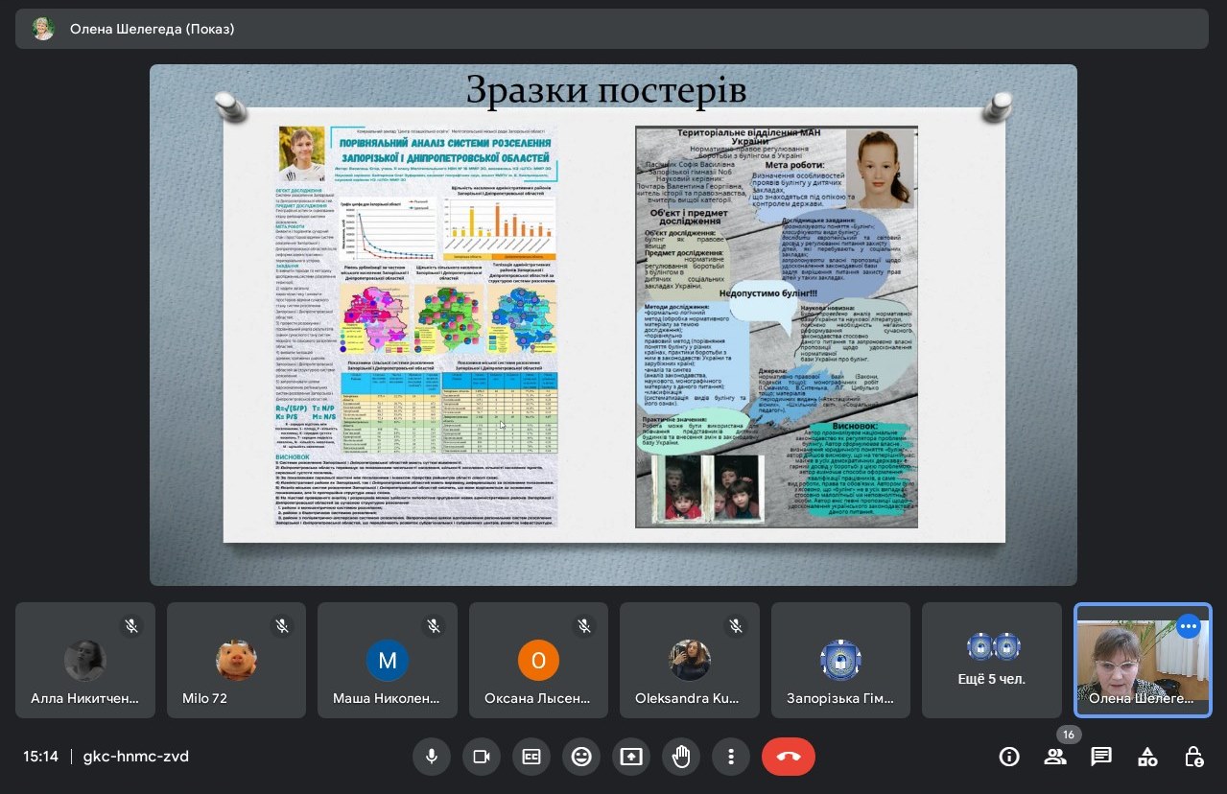Expand the 'Ещё 5 чел.' participants tile

(x=991, y=660)
